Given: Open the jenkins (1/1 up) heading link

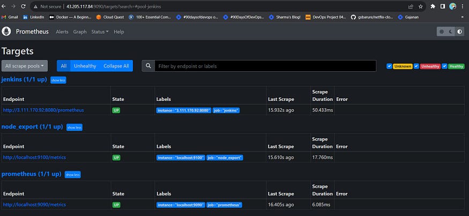Looking at the screenshot, I should coord(24,79).
